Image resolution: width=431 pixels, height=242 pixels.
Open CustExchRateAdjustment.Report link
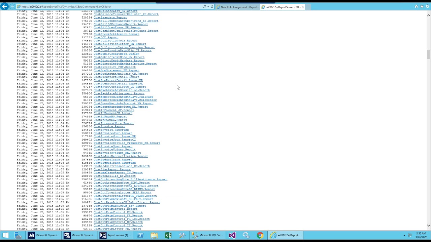(x=119, y=93)
